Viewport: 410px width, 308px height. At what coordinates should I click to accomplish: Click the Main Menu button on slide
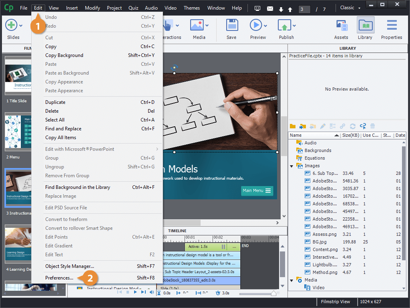pyautogui.click(x=257, y=190)
